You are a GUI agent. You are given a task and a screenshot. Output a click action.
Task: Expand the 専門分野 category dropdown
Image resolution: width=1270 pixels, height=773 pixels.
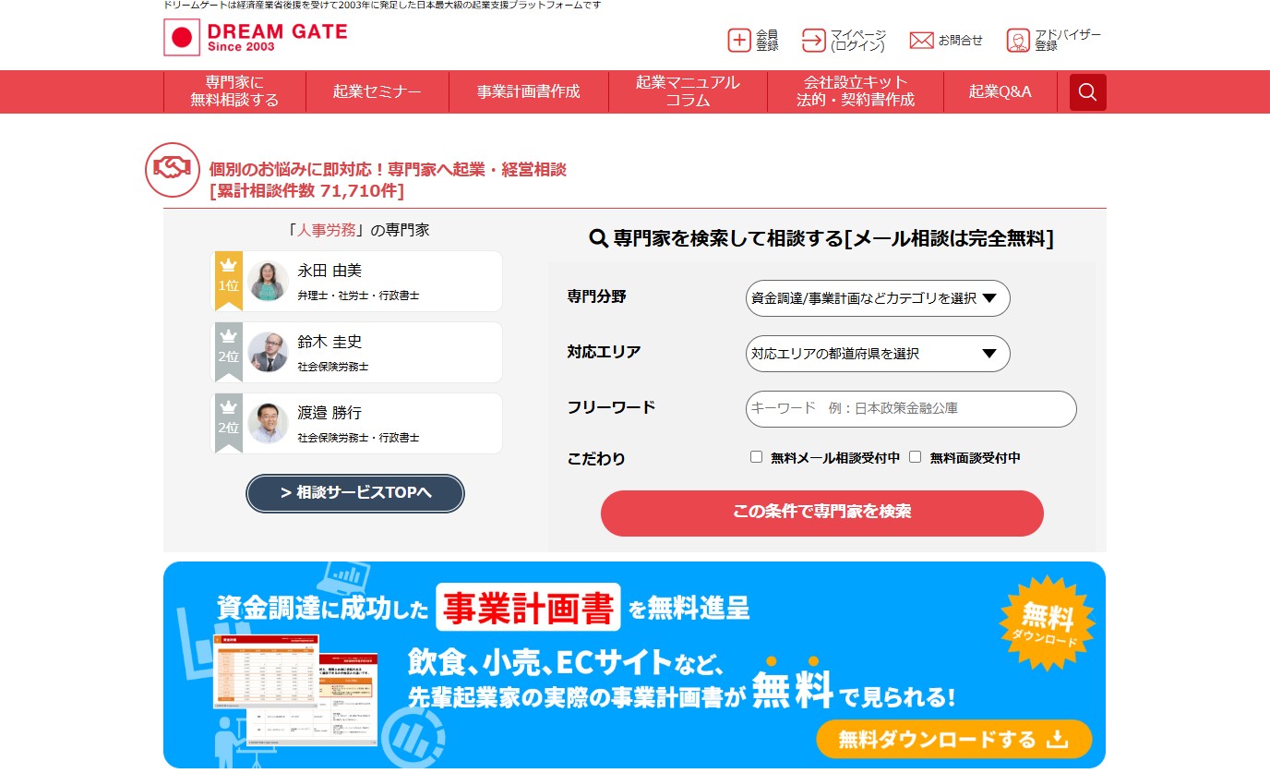click(x=877, y=298)
